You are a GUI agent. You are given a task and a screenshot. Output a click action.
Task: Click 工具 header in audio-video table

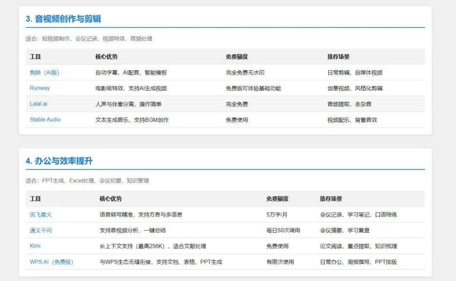[x=35, y=56]
